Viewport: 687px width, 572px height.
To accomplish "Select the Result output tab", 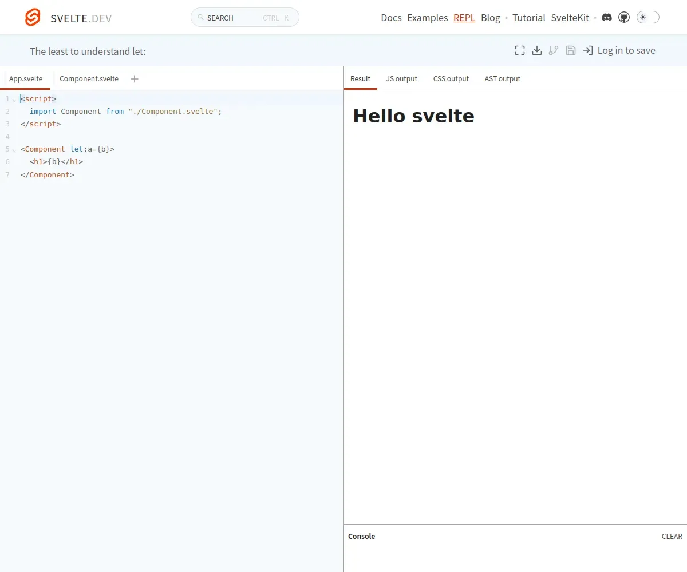I will click(x=361, y=79).
